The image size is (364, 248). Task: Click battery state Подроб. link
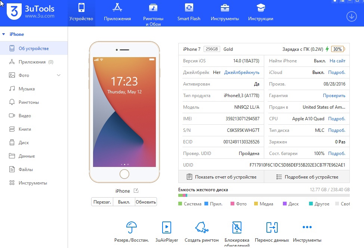337,154
